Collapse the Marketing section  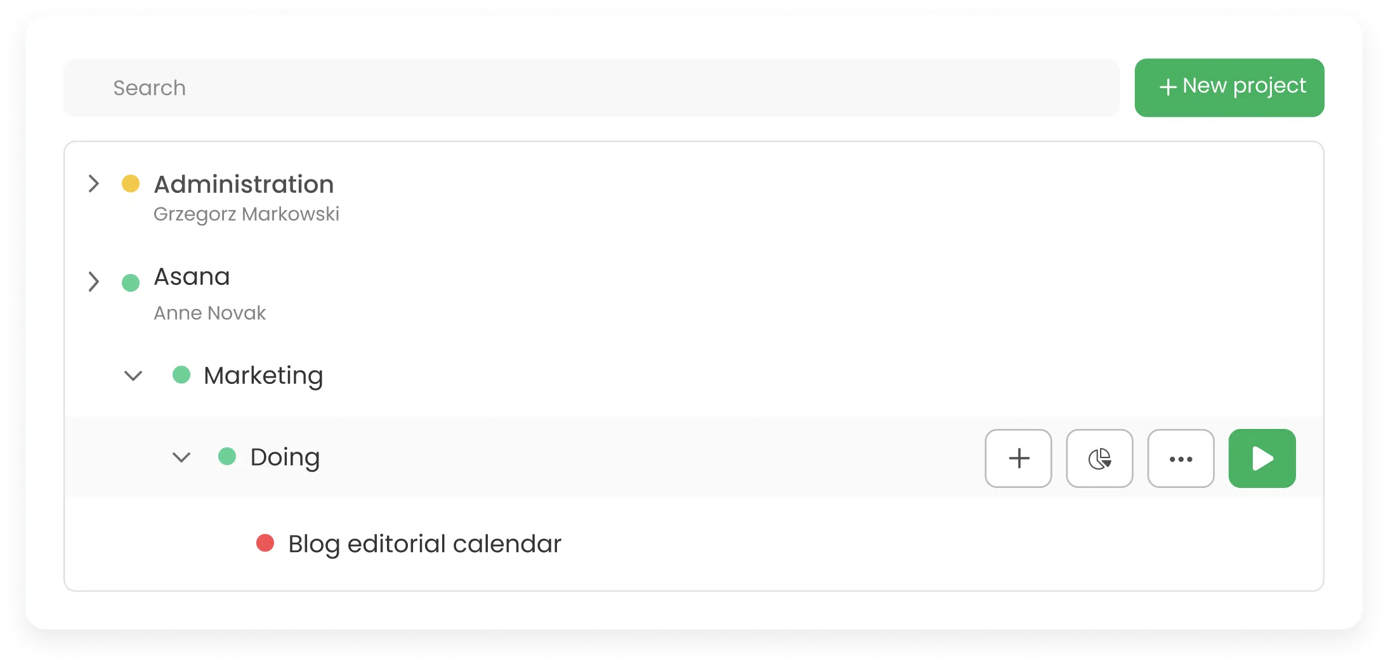133,376
